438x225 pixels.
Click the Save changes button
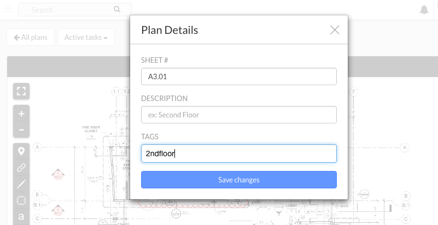[239, 180]
